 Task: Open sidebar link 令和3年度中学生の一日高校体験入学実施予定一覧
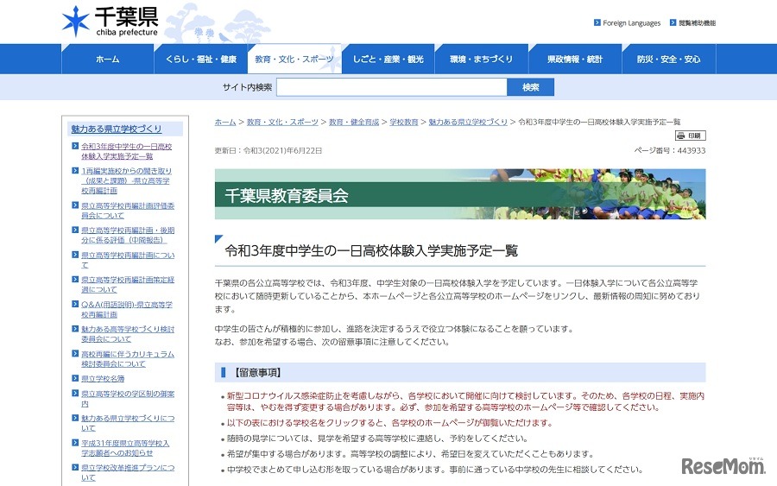(x=126, y=151)
